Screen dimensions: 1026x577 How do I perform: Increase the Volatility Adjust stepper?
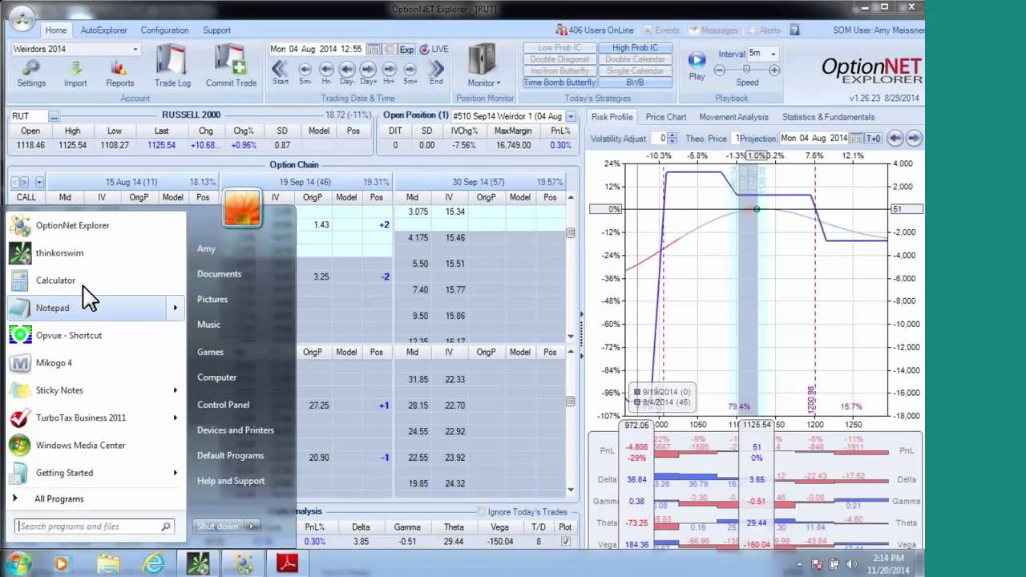pos(672,135)
